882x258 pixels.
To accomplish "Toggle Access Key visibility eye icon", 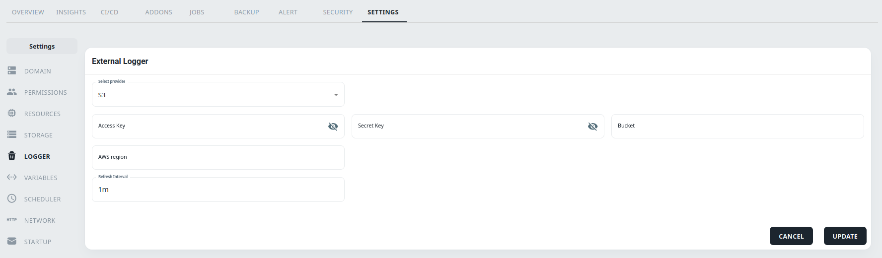I will click(333, 127).
